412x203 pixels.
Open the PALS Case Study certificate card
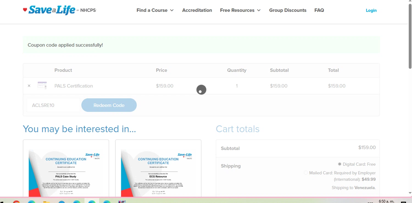tap(66, 168)
